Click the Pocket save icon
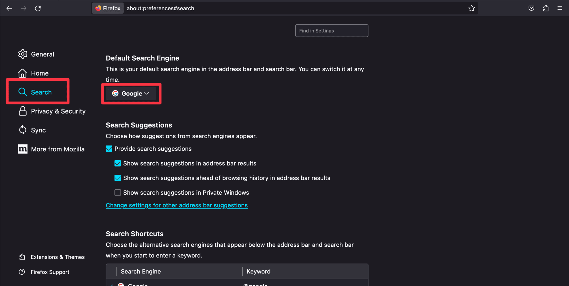The image size is (569, 286). tap(531, 8)
